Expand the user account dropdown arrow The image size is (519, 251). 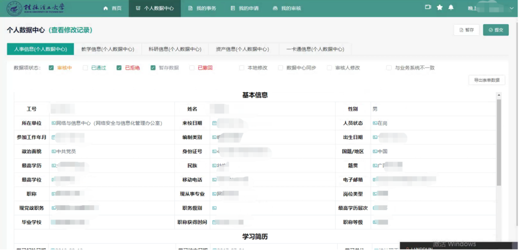pyautogui.click(x=511, y=8)
